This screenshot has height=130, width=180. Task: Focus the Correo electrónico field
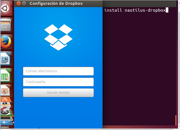58,71
